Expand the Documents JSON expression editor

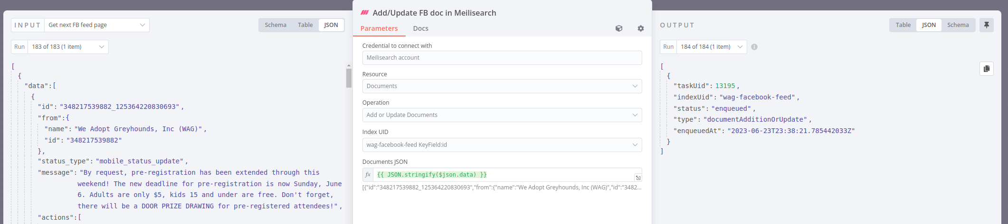click(x=638, y=178)
